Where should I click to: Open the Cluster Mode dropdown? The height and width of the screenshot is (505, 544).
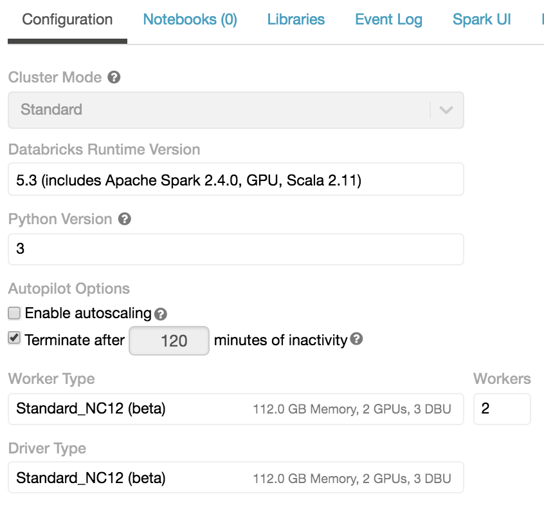[236, 110]
